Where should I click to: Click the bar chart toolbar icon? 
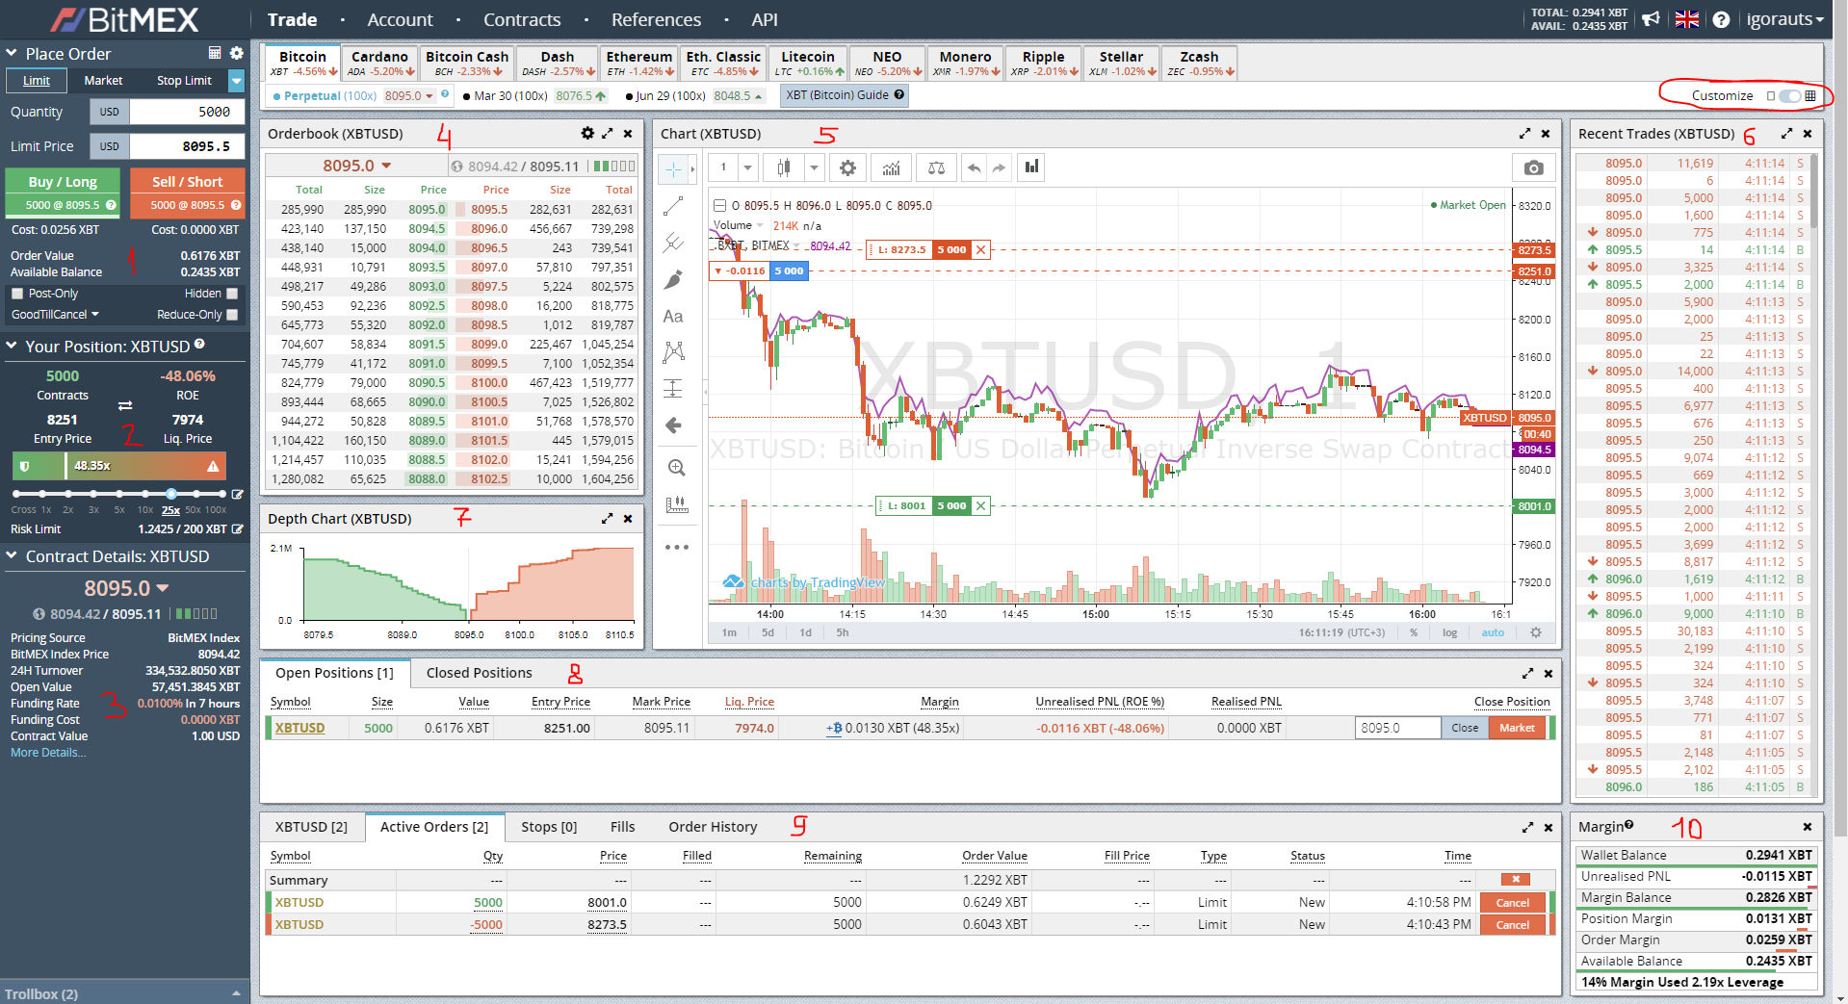pos(1032,167)
